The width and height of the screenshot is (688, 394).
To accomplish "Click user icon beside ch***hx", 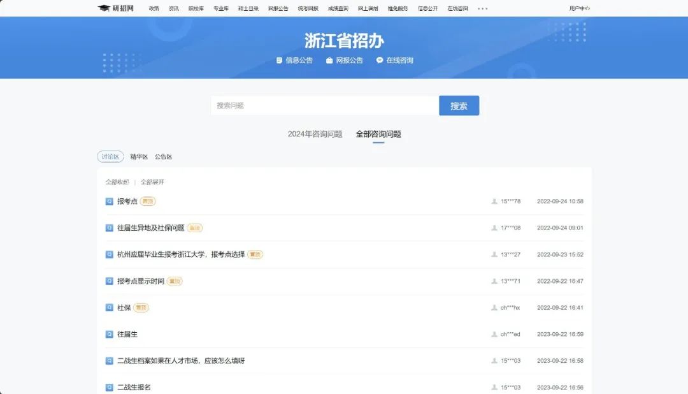I will click(x=494, y=308).
